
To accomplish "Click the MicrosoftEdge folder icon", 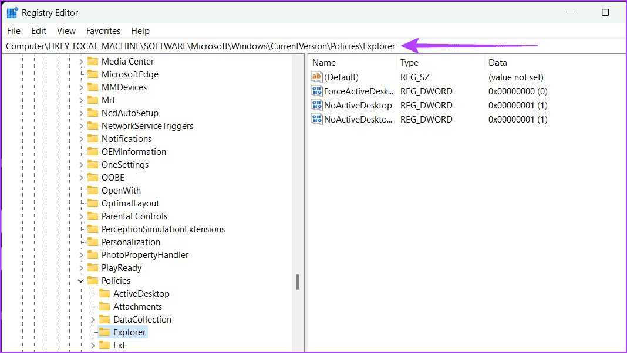I will [93, 74].
